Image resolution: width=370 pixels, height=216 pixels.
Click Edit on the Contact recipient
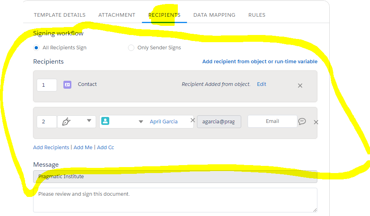262,84
